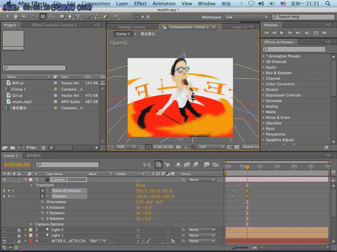This screenshot has width=337, height=252.
Task: Toggle Point of Interest stopwatch
Action: [x=42, y=190]
